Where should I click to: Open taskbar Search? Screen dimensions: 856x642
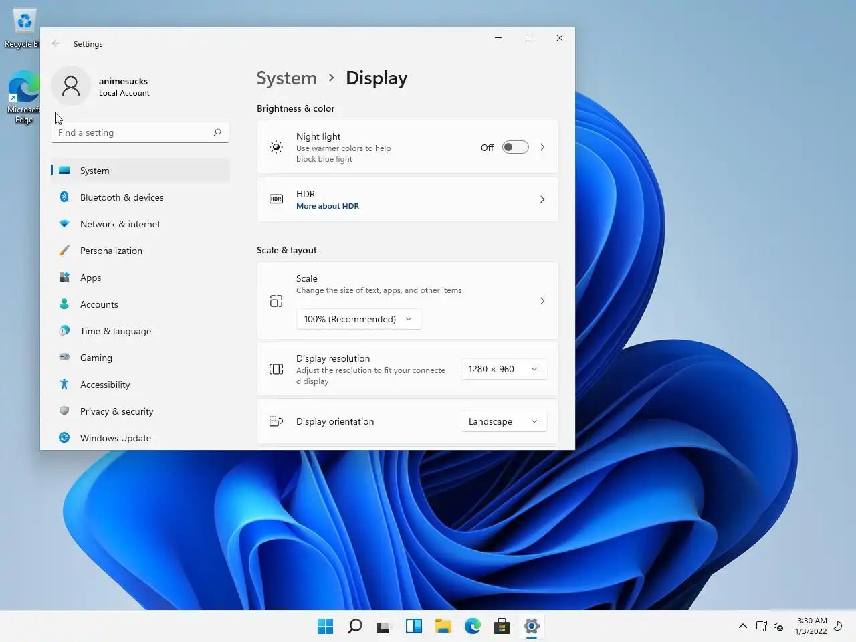pyautogui.click(x=355, y=626)
